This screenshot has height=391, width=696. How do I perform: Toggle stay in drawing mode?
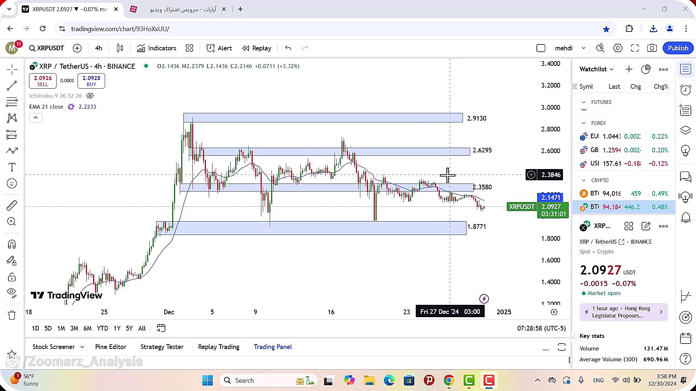tap(12, 261)
